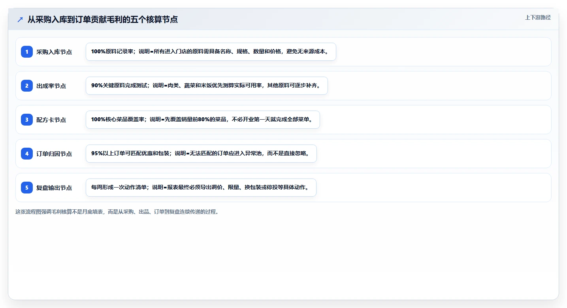Select the 复盘输出节点 label

(54, 188)
